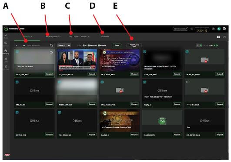231x162 pixels.
Task: Click Request on TEST - PLEASE DO NOT REQUEST card
Action: click(x=177, y=104)
